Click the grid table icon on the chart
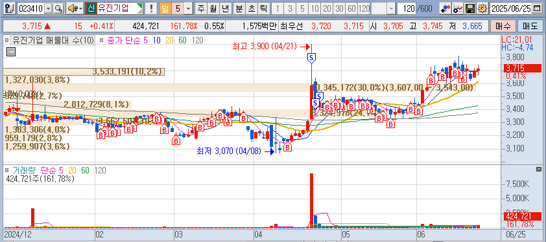The image size is (546, 242). [x=11, y=52]
